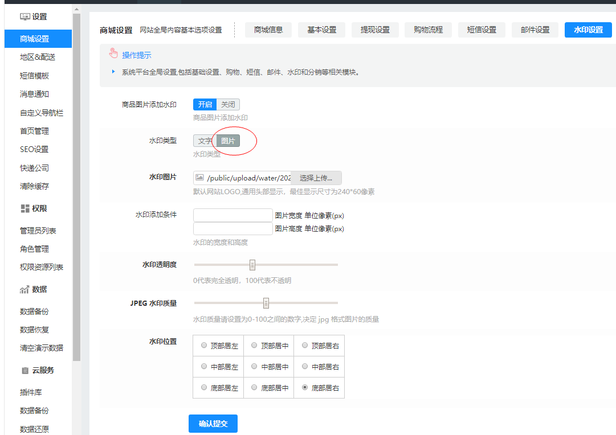Viewport: 616px width, 435px height.
Task: Click the 云服务 icon in sidebar
Action: tap(25, 370)
